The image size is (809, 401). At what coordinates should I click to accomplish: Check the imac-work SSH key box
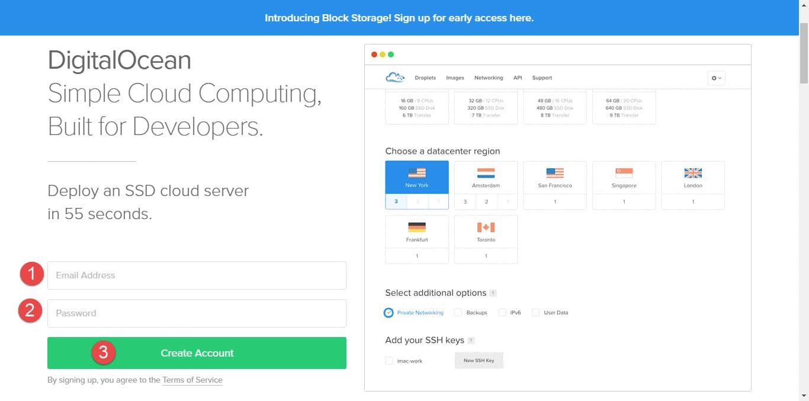tap(389, 361)
